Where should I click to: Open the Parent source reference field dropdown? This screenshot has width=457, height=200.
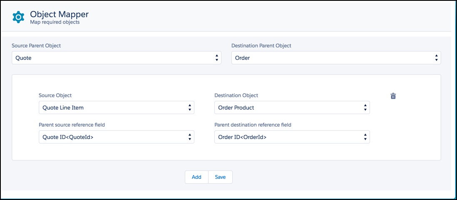pos(116,137)
